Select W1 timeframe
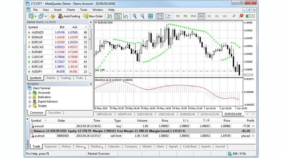 click(225, 16)
